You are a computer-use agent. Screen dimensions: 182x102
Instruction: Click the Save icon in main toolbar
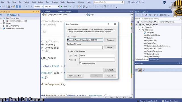tap(17, 7)
